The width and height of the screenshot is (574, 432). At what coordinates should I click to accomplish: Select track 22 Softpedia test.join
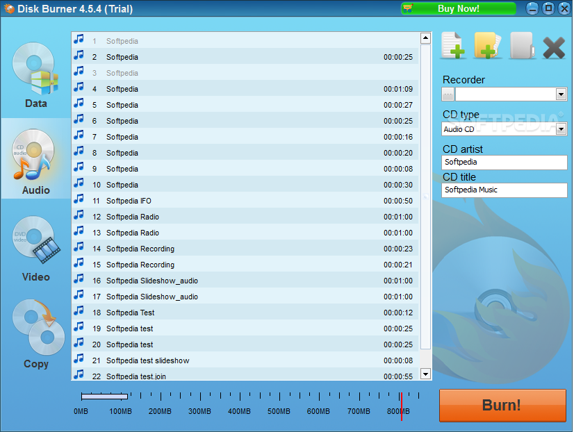tap(245, 375)
